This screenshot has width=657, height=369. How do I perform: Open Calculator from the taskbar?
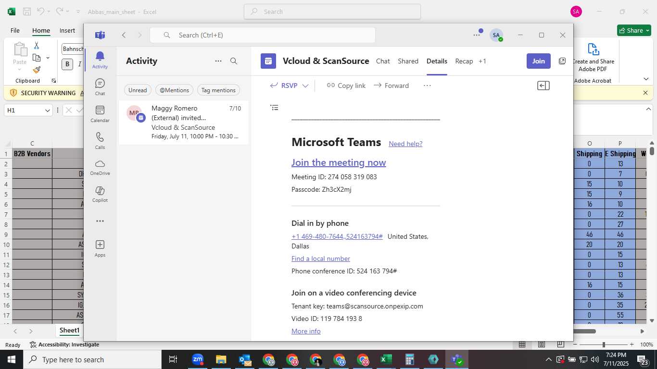click(x=410, y=359)
